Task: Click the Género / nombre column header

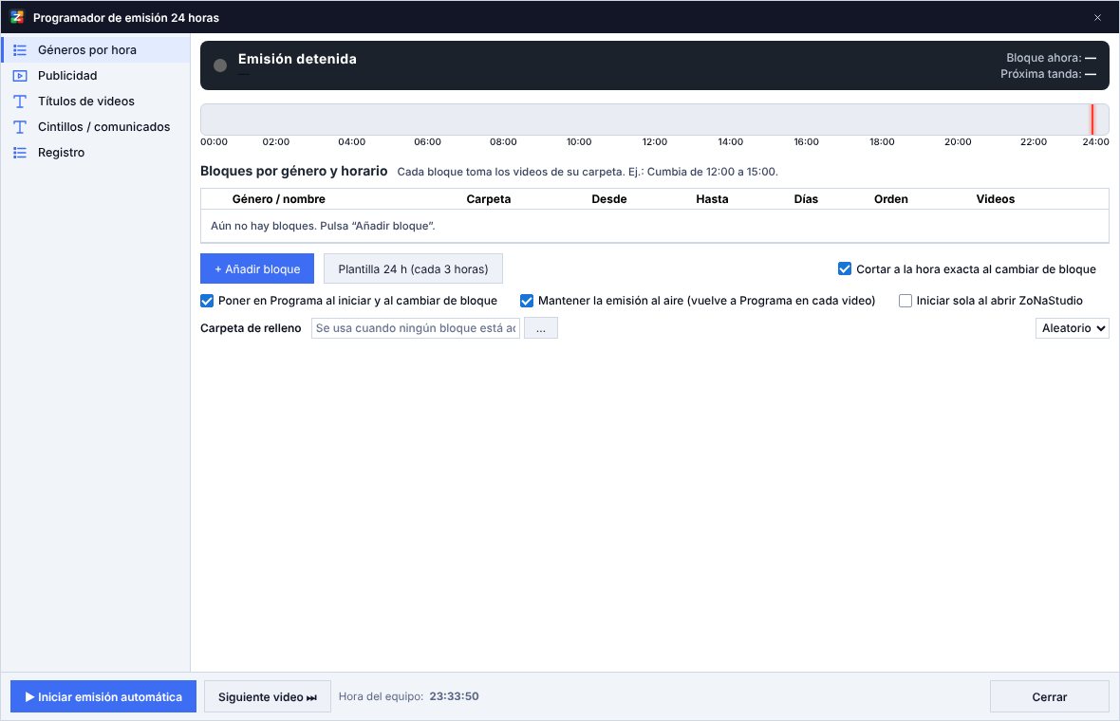Action: pos(278,199)
